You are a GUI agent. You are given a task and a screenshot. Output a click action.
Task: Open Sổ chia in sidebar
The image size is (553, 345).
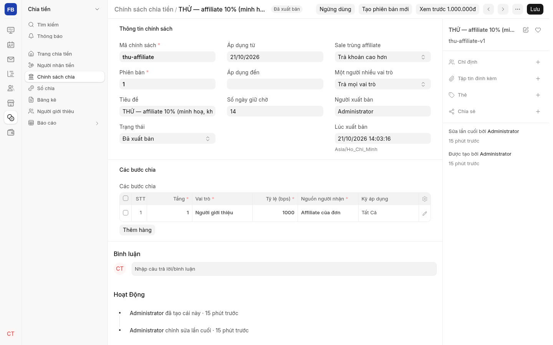(x=65, y=89)
